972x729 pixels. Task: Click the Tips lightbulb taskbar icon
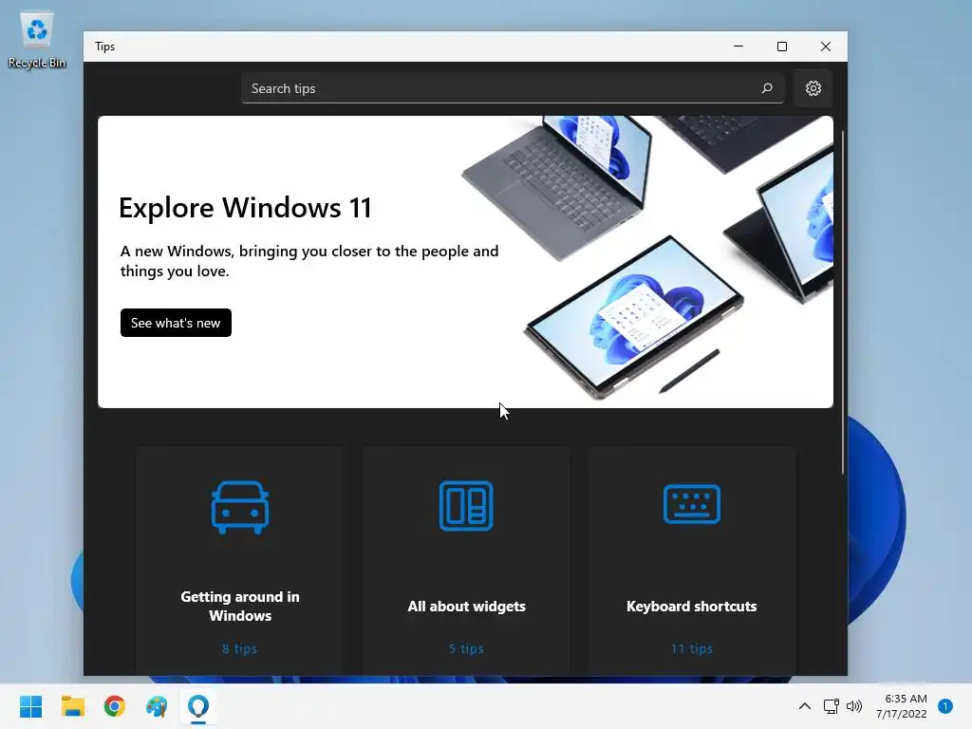(x=198, y=706)
